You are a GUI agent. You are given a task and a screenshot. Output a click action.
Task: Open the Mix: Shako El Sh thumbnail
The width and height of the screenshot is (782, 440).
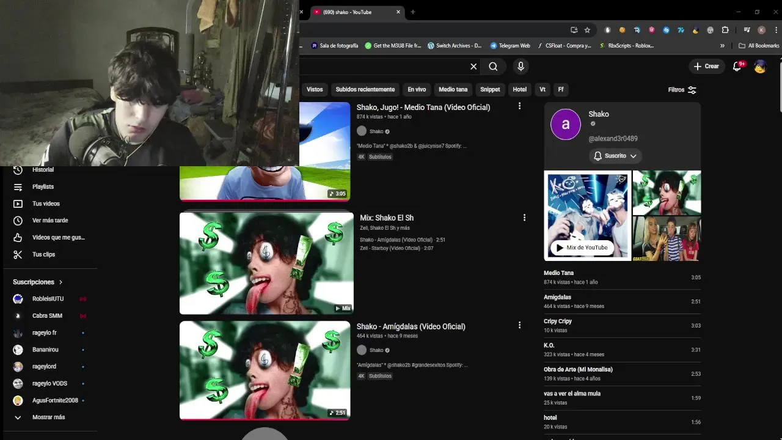[266, 263]
